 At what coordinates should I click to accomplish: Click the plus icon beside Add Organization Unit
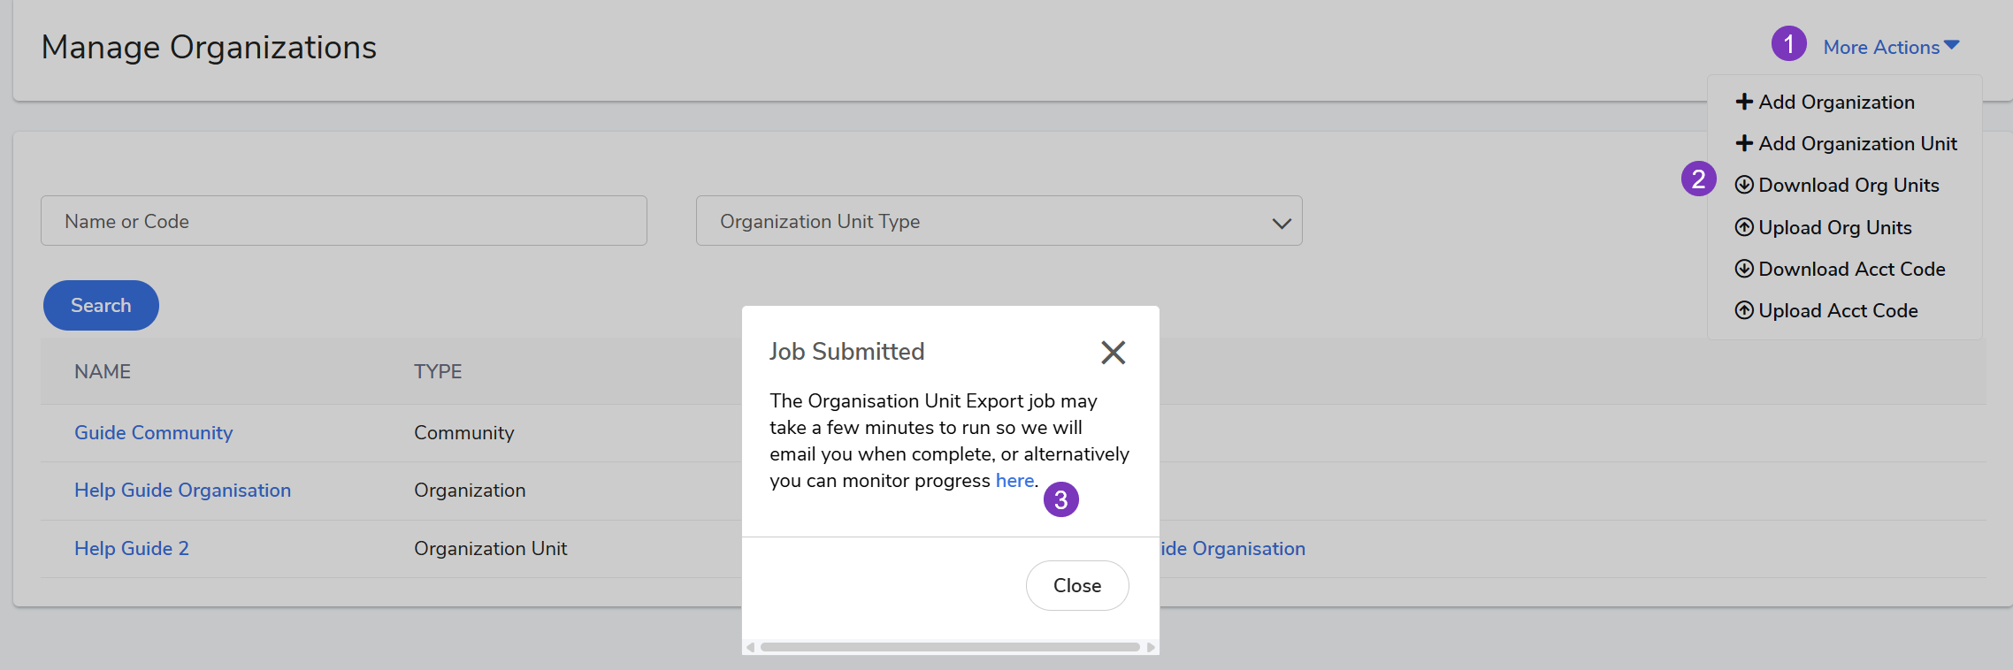click(1743, 143)
